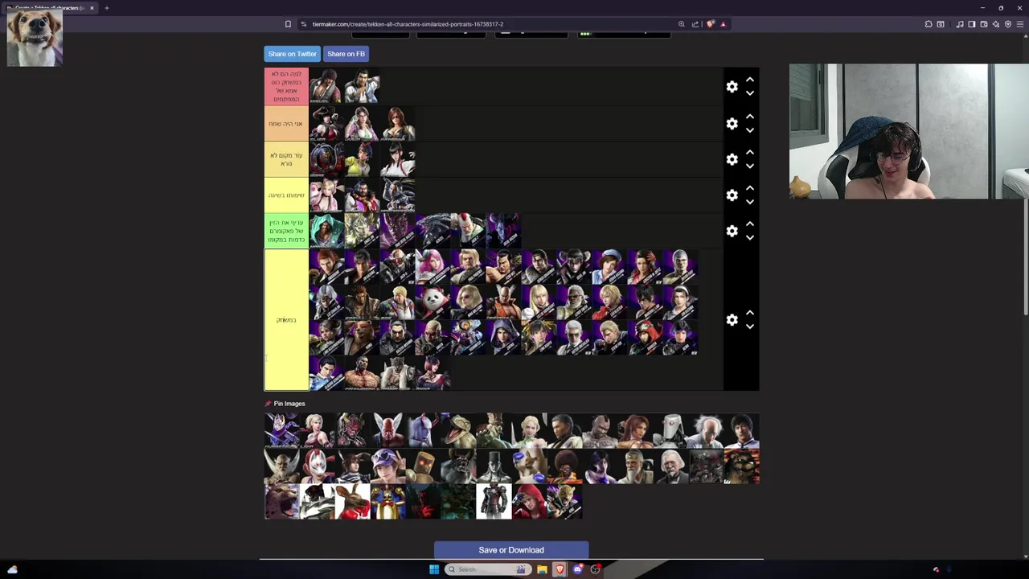The image size is (1029, 579).
Task: Select the teal-hooded portrait in green tier
Action: 326,231
